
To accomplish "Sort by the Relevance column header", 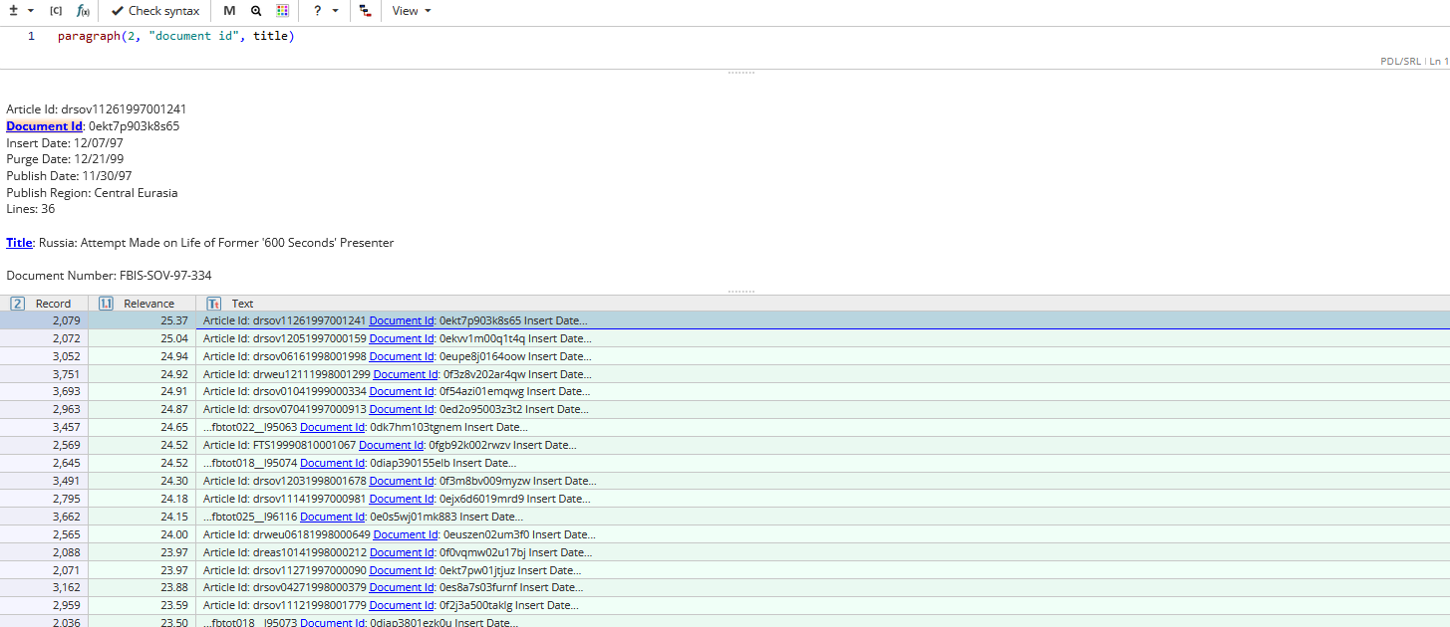I will 148,304.
